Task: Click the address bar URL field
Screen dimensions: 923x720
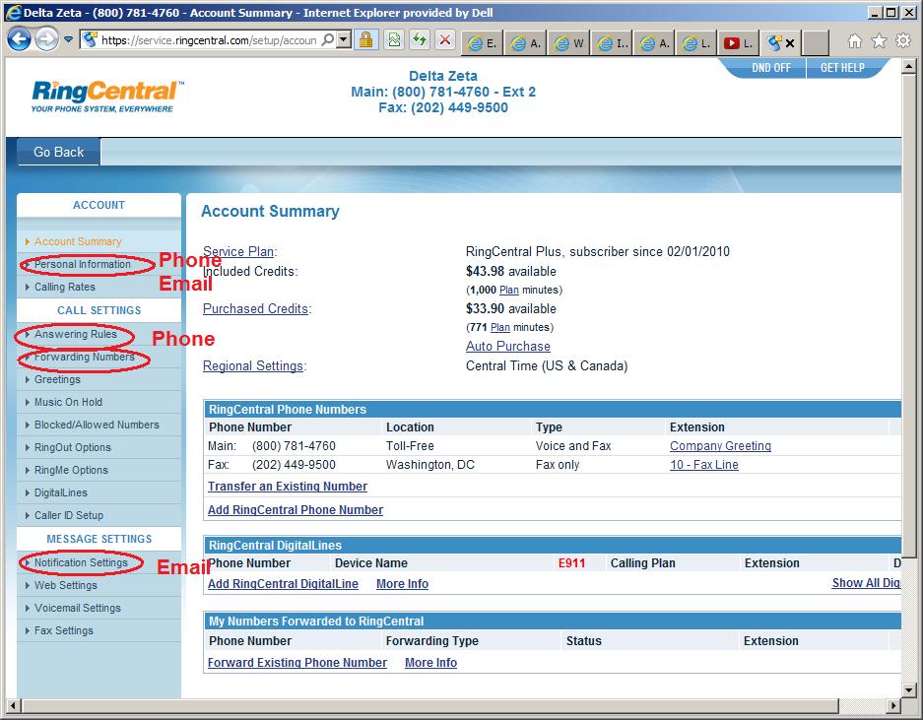Action: 209,40
